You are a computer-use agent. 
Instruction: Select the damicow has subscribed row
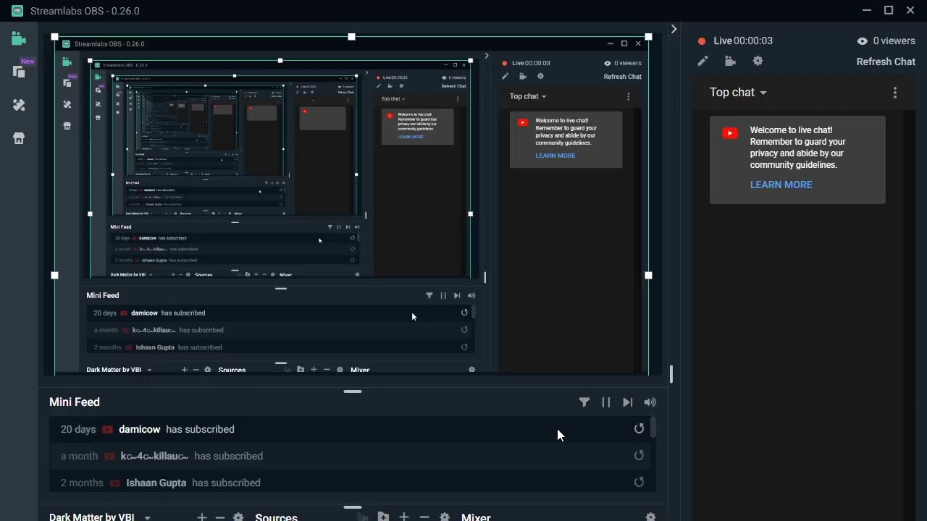click(x=349, y=429)
